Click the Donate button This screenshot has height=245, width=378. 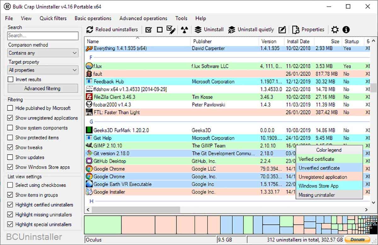(357, 239)
